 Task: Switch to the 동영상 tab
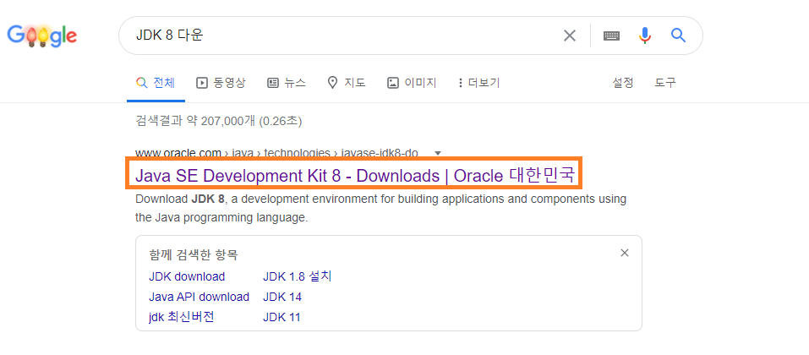[221, 83]
